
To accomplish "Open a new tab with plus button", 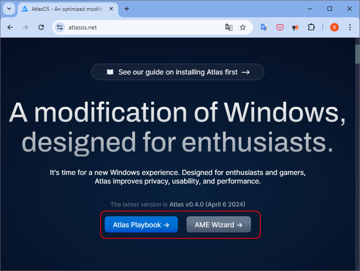I will [126, 9].
